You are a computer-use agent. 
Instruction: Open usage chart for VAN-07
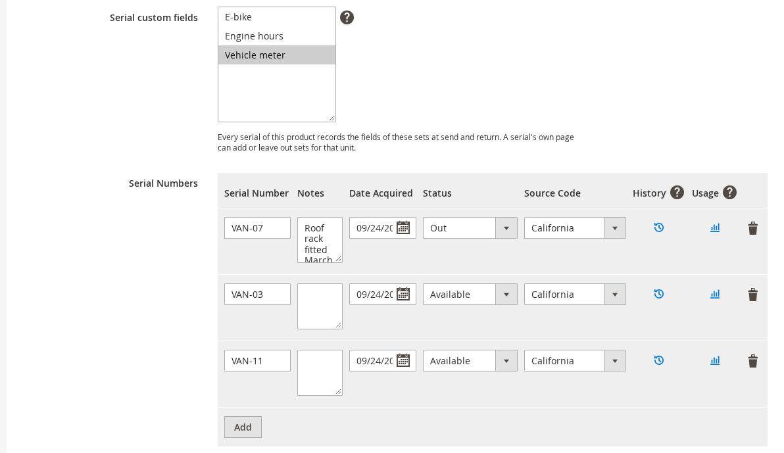(x=715, y=227)
